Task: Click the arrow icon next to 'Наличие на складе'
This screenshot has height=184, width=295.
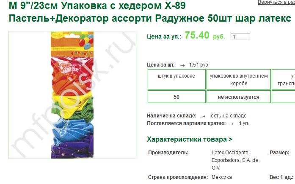Action: pyautogui.click(x=204, y=116)
